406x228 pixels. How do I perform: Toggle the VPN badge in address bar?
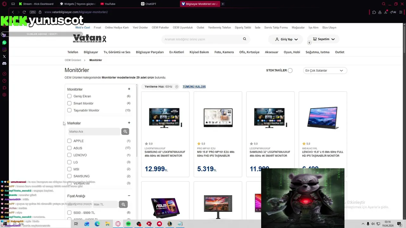coord(33,12)
